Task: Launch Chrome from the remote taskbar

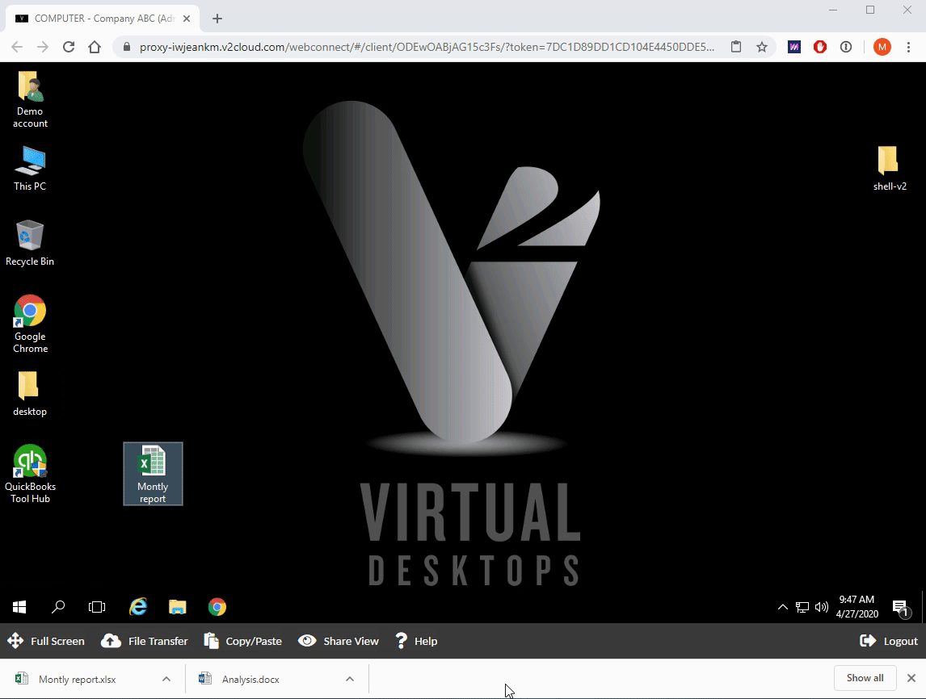Action: pyautogui.click(x=217, y=607)
